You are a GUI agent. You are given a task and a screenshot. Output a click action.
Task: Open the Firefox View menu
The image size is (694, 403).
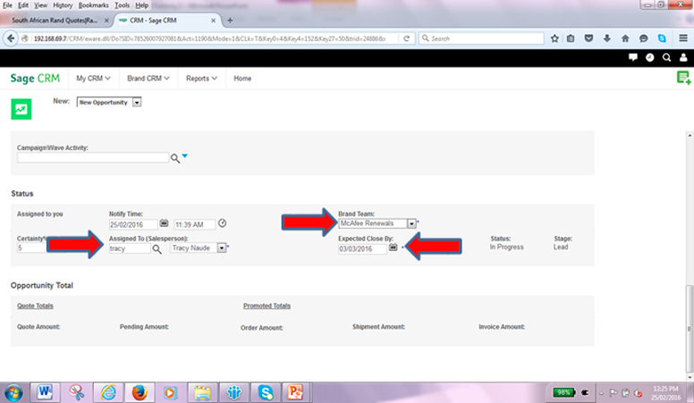(x=41, y=5)
